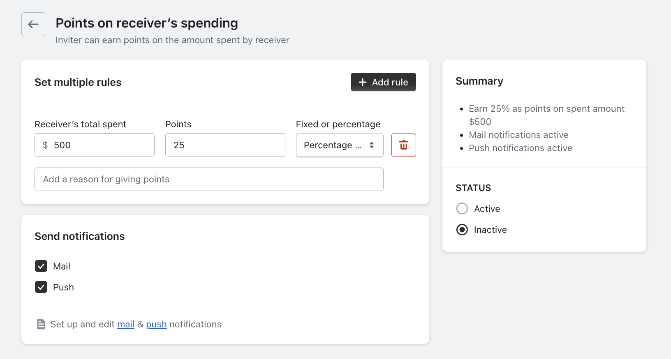
Task: Select the Active status radio button
Action: click(x=462, y=209)
